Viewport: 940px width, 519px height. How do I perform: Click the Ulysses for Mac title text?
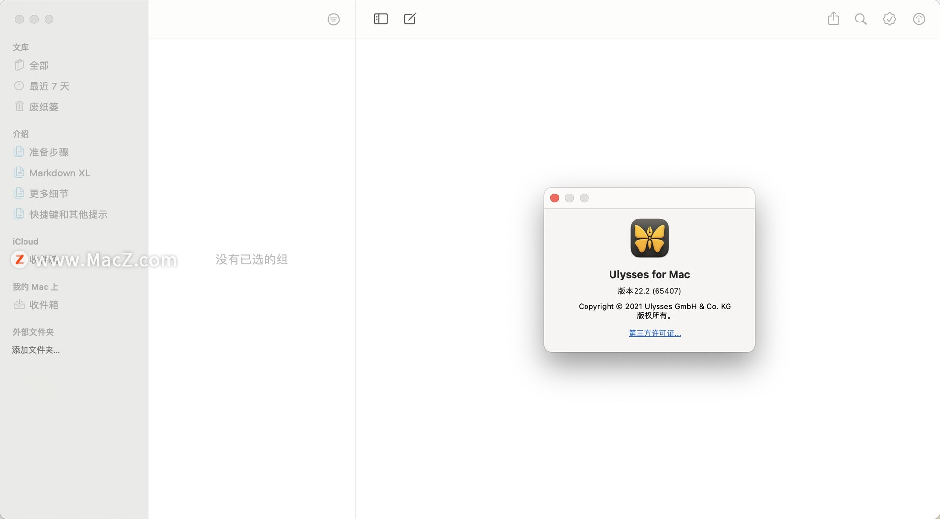pyautogui.click(x=650, y=274)
